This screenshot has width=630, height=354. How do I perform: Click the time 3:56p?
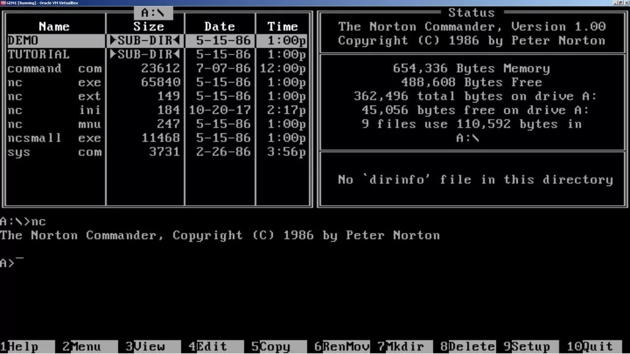coord(286,152)
